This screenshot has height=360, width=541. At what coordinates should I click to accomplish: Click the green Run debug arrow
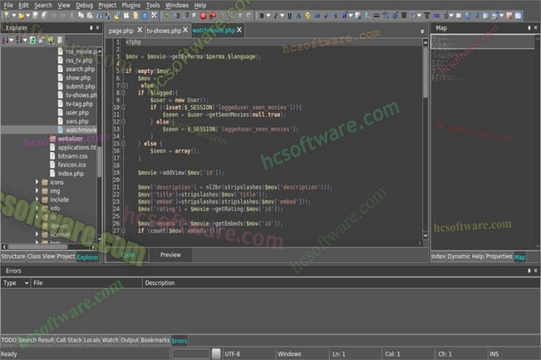coord(168,16)
